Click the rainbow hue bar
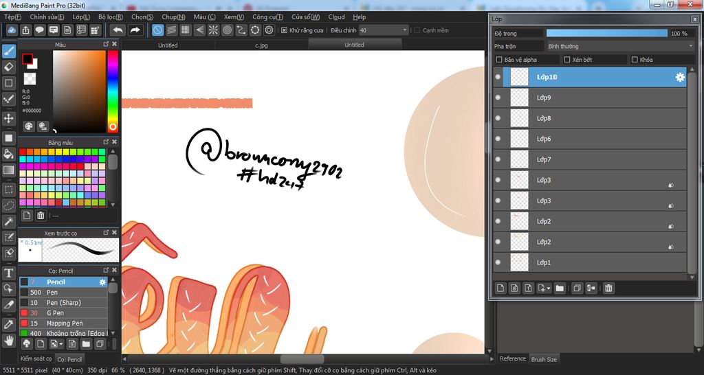The height and width of the screenshot is (375, 704). point(113,91)
